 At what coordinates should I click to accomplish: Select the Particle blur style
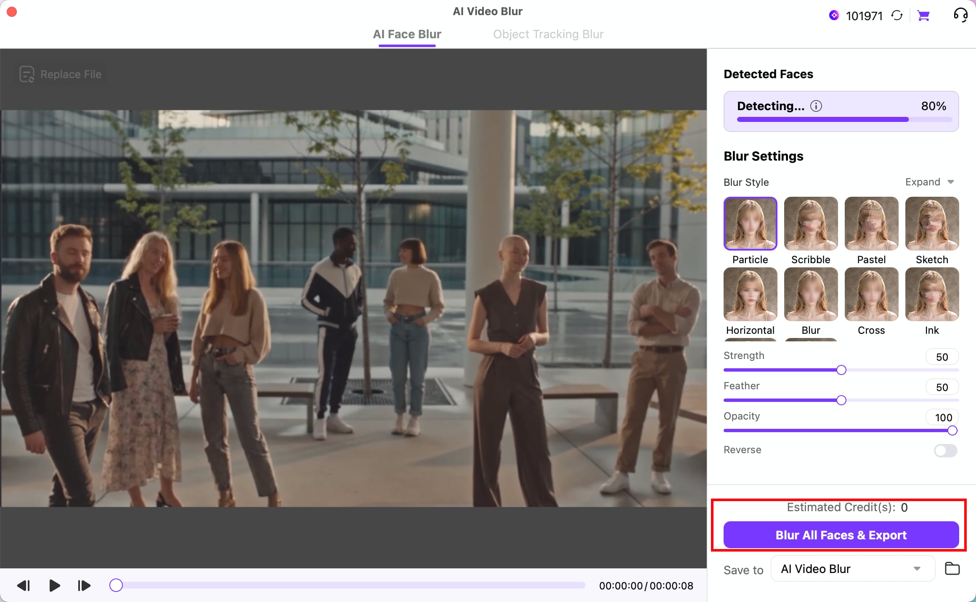(750, 224)
